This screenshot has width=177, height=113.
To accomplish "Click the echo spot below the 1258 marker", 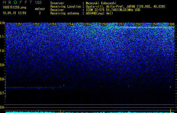I will (129, 86).
